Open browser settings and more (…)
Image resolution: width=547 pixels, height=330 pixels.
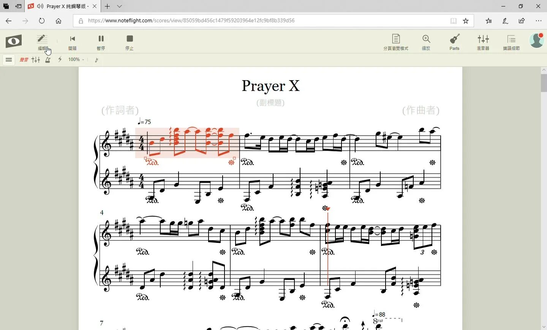[x=539, y=21]
